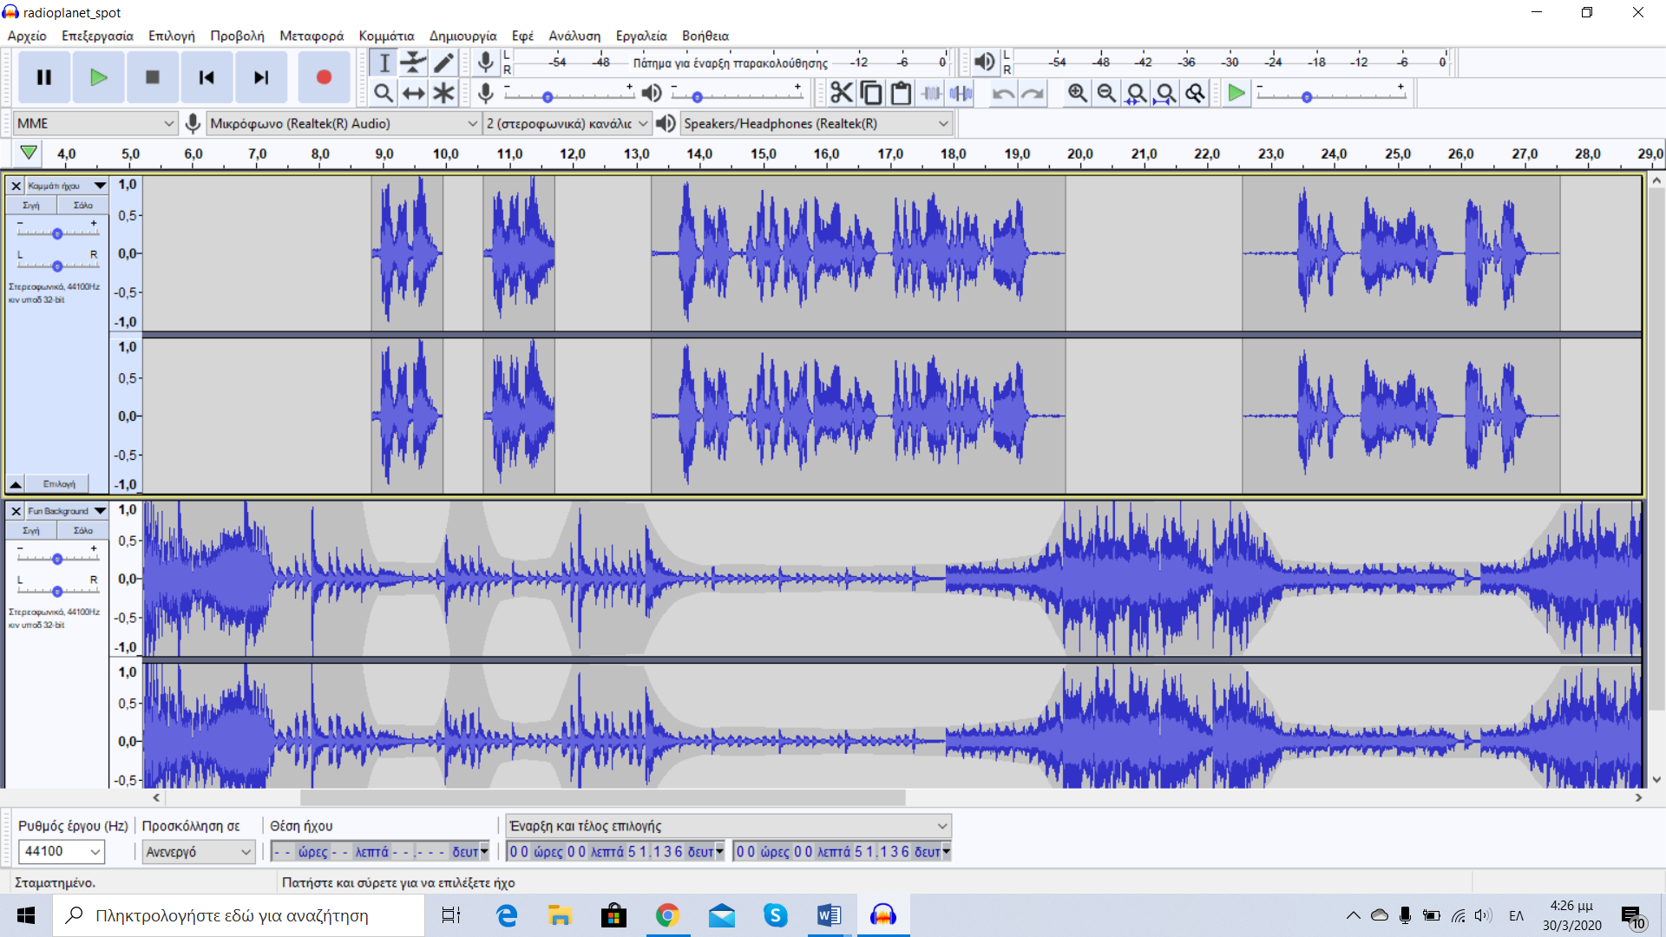Image resolution: width=1666 pixels, height=937 pixels.
Task: Skip to start of project
Action: point(207,77)
